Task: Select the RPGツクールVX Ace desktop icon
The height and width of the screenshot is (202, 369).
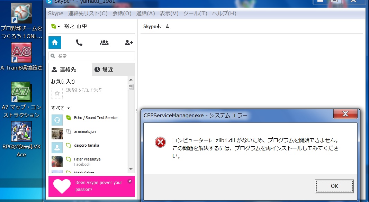Action: pyautogui.click(x=21, y=139)
